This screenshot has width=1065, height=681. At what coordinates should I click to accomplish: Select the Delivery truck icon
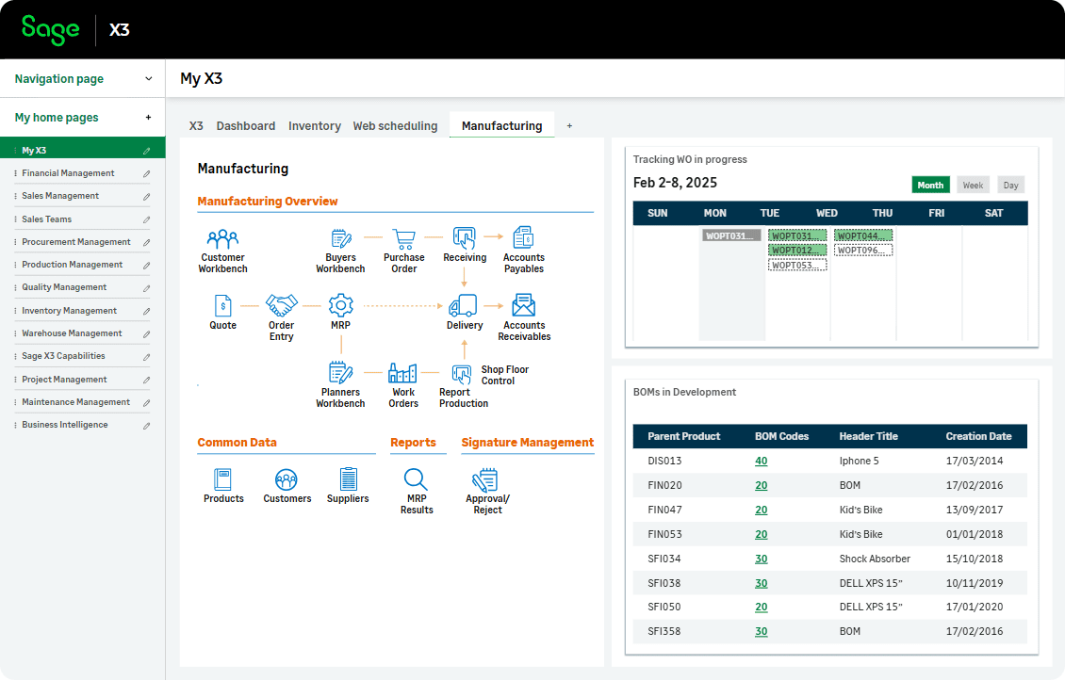coord(464,305)
